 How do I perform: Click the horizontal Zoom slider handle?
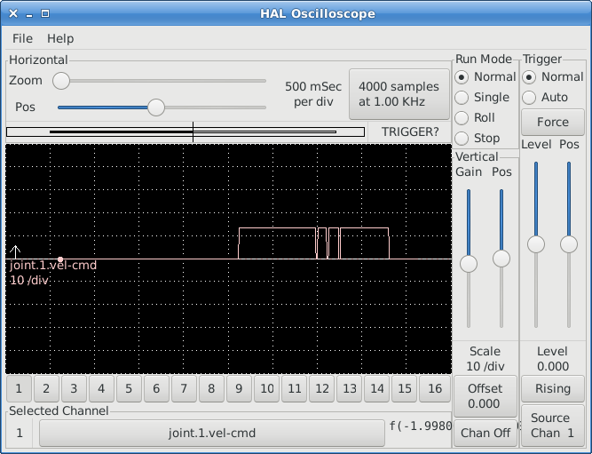point(61,81)
